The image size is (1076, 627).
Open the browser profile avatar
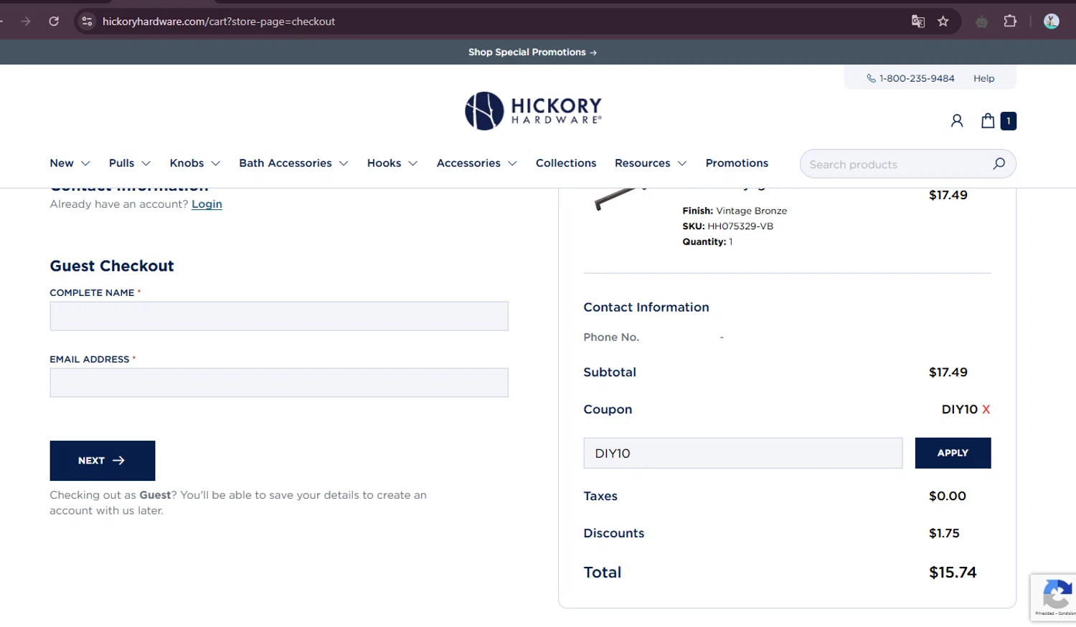click(1052, 21)
